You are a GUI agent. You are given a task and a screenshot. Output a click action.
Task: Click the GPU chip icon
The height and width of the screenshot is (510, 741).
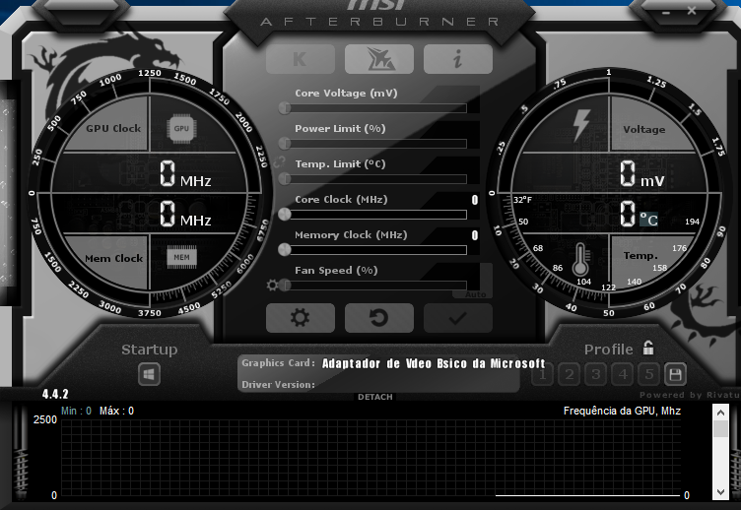pos(181,128)
